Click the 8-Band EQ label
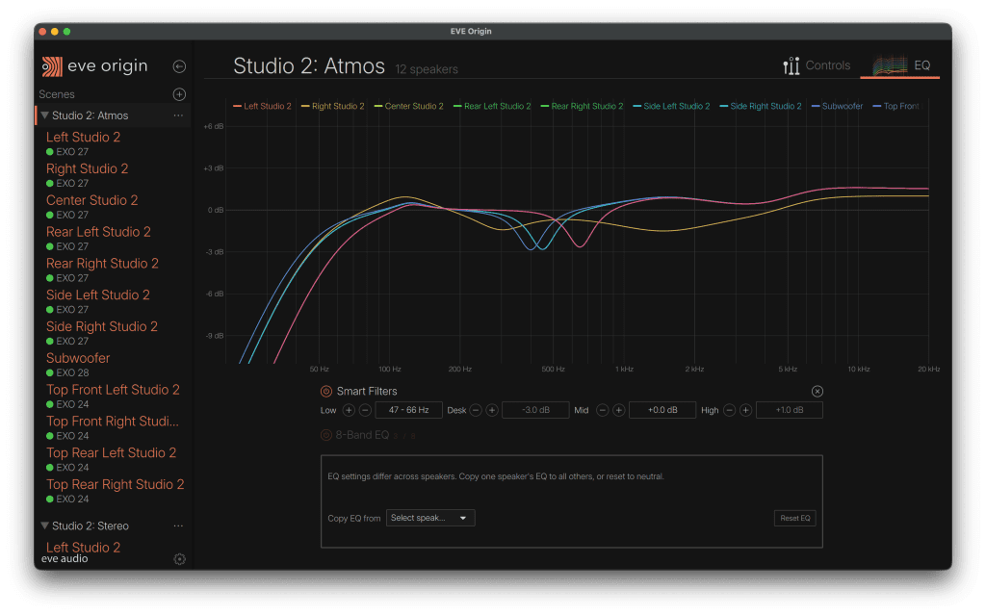986x615 pixels. pos(362,435)
